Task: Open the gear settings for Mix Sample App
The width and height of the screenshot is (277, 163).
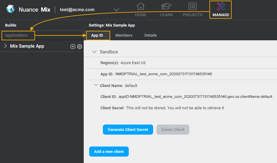Action: (x=80, y=46)
